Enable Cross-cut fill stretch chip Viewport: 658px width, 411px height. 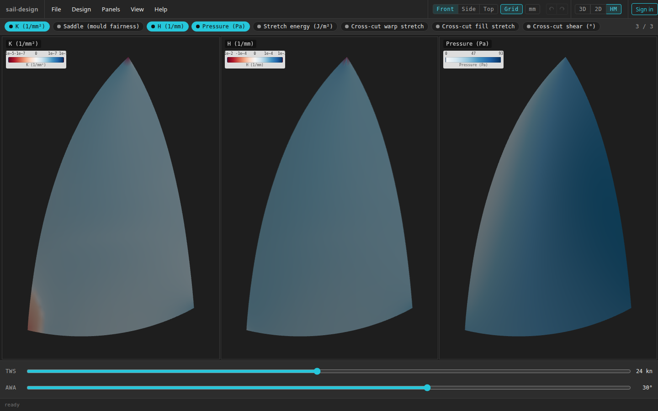click(475, 26)
